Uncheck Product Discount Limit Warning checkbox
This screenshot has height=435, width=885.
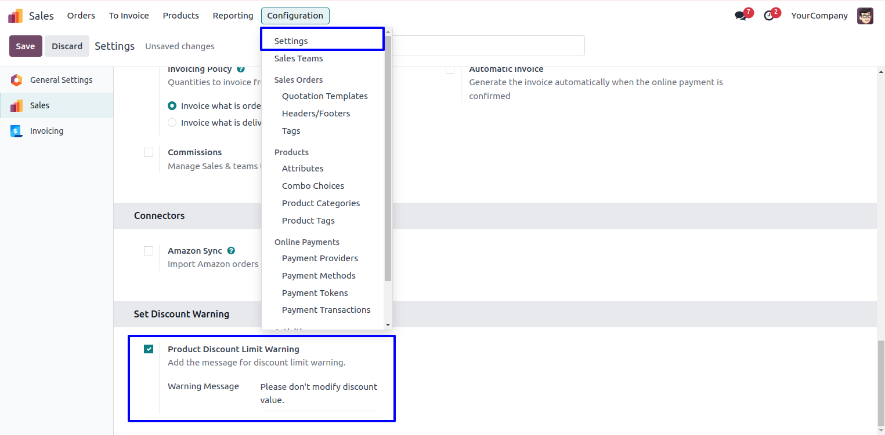149,349
